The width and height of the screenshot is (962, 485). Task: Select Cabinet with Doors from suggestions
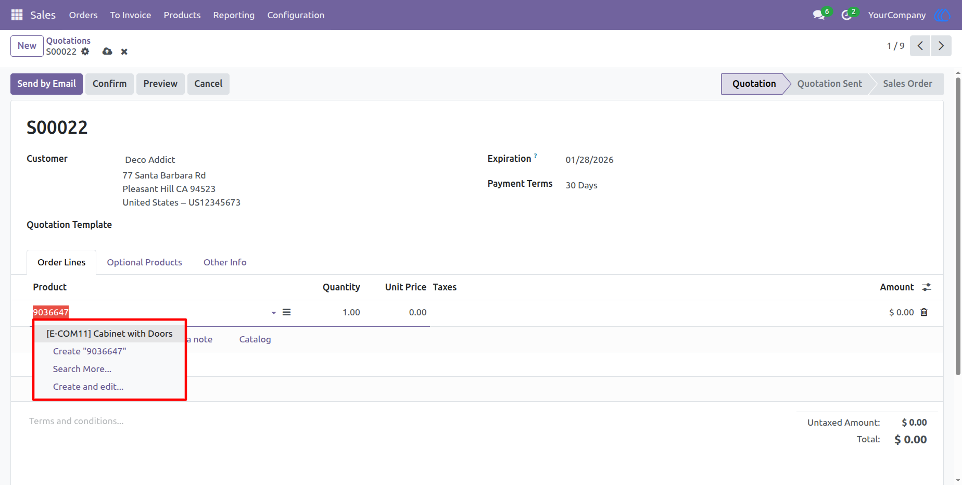pyautogui.click(x=109, y=334)
